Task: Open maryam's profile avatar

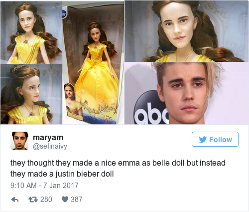Action: pos(19,141)
